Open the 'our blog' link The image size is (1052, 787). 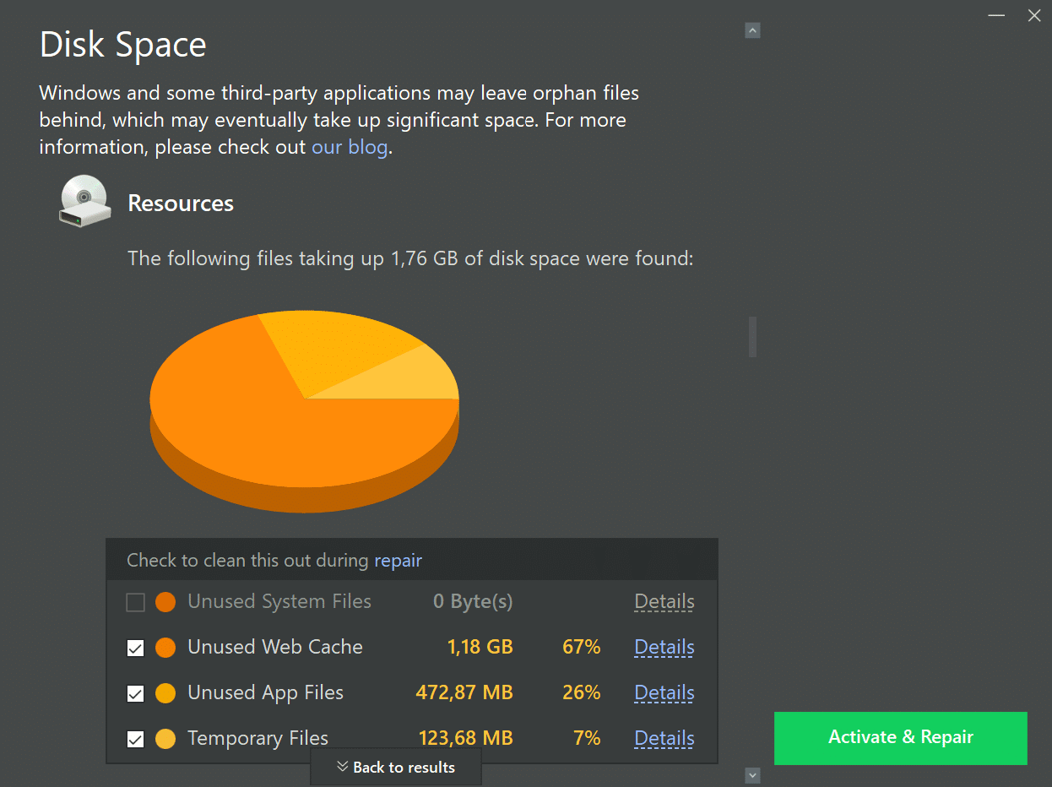coord(350,147)
